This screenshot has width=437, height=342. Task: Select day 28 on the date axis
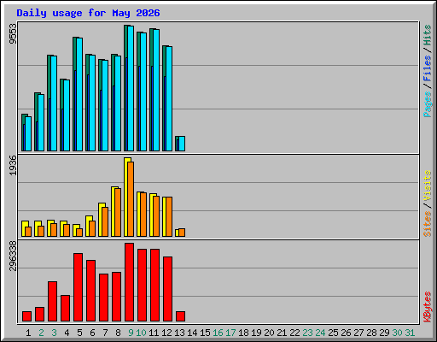(371, 333)
